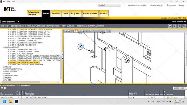Open the Publicaciones tab

point(90,13)
